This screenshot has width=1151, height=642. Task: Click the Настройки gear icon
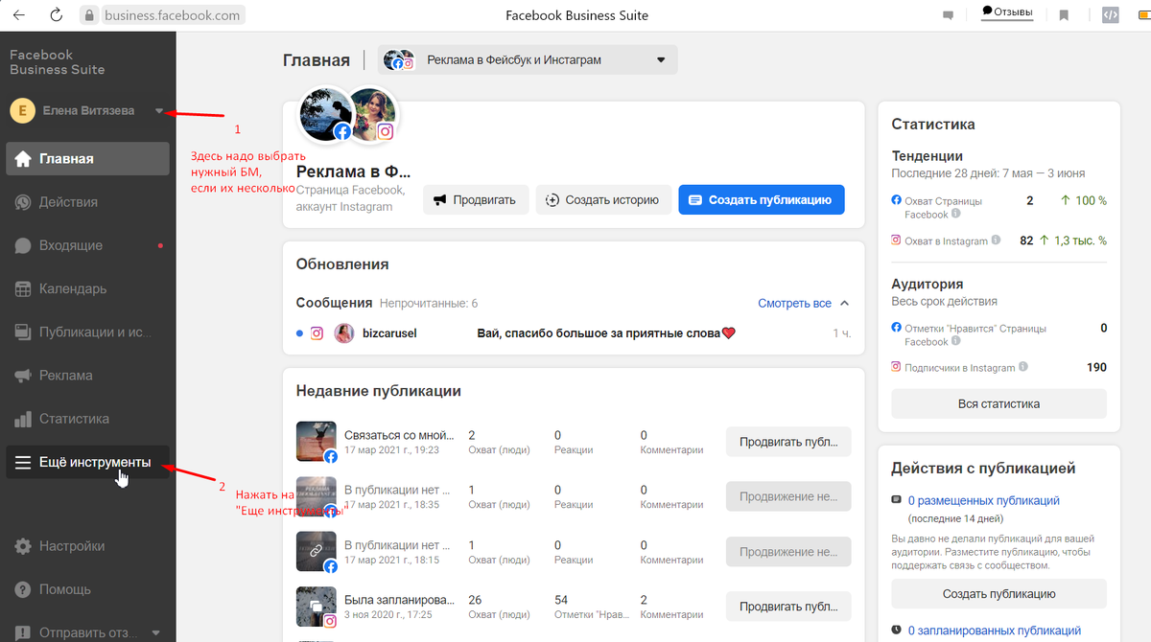[23, 546]
